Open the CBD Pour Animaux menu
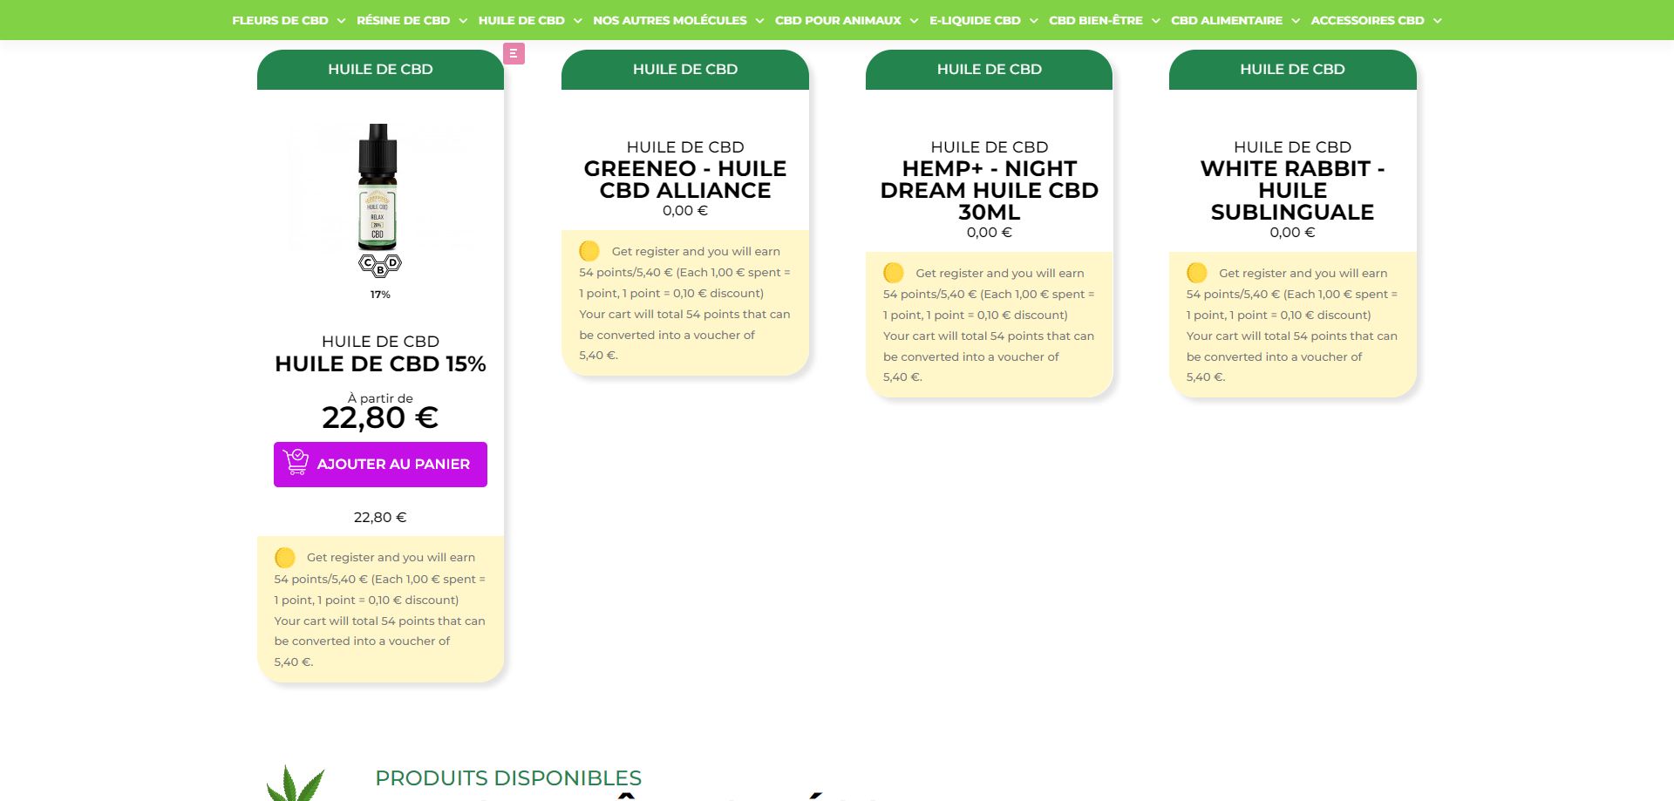The image size is (1674, 801). click(x=838, y=21)
